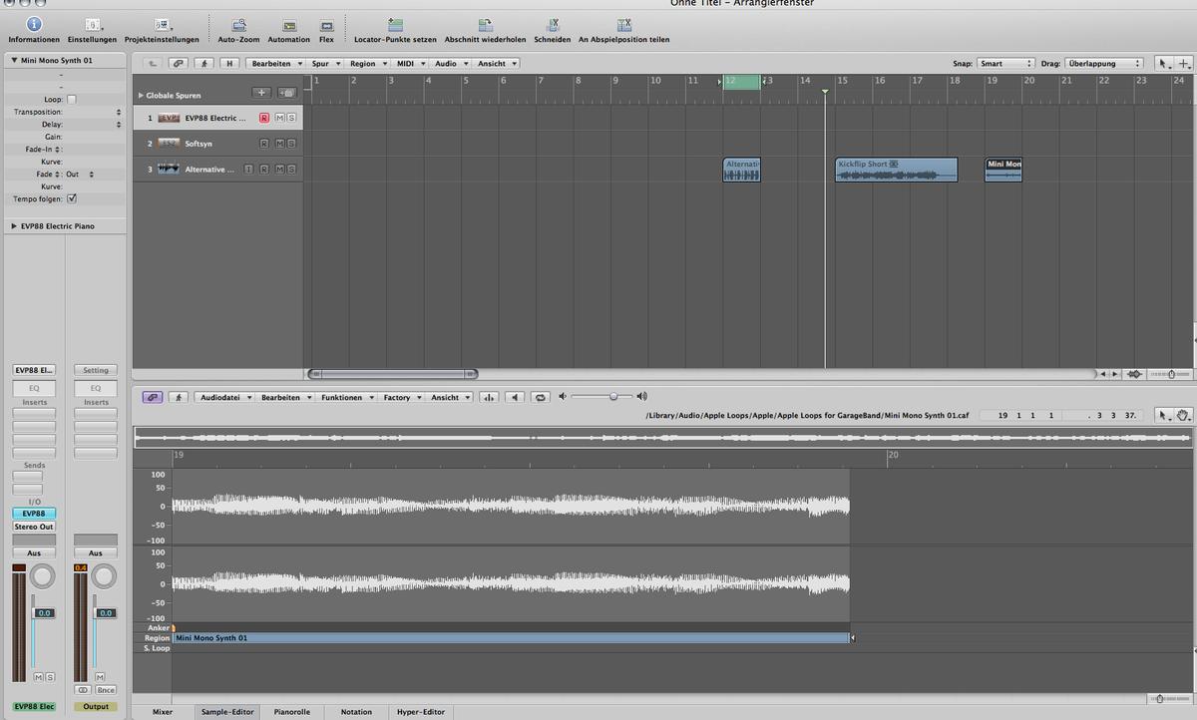Image resolution: width=1197 pixels, height=720 pixels.
Task: Toggle the arrange area Link button
Action: coord(178,63)
